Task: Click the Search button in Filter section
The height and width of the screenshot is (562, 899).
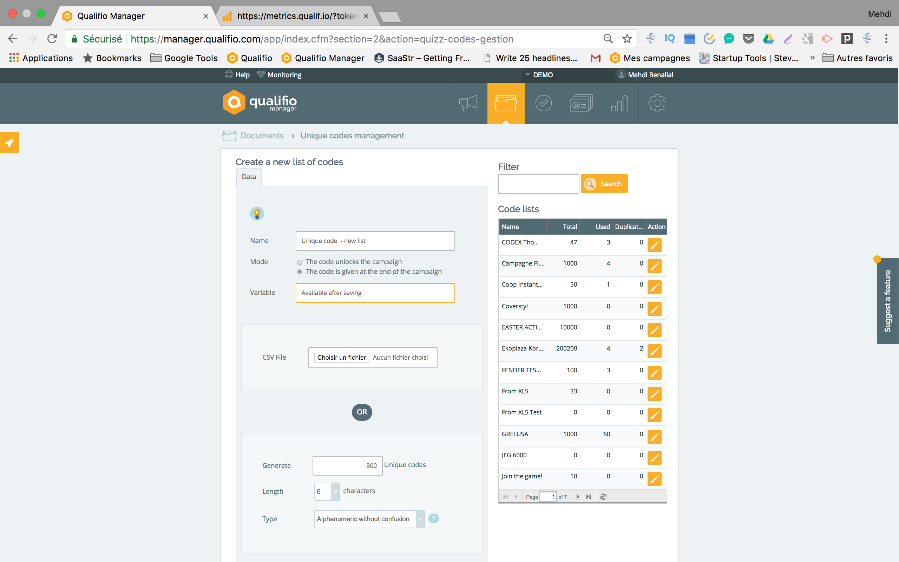Action: pos(604,184)
